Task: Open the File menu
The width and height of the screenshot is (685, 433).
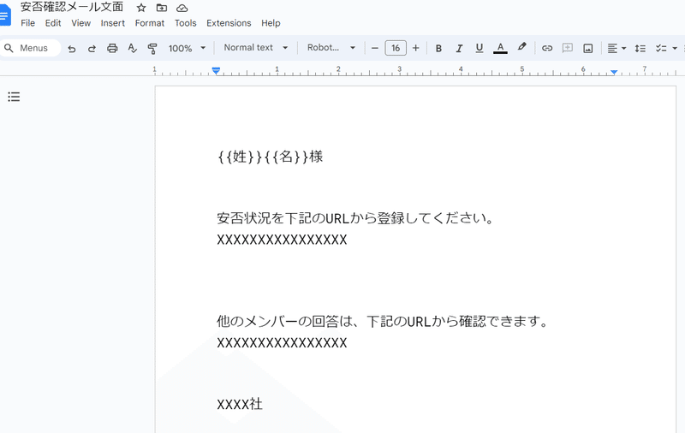Action: pyautogui.click(x=27, y=23)
